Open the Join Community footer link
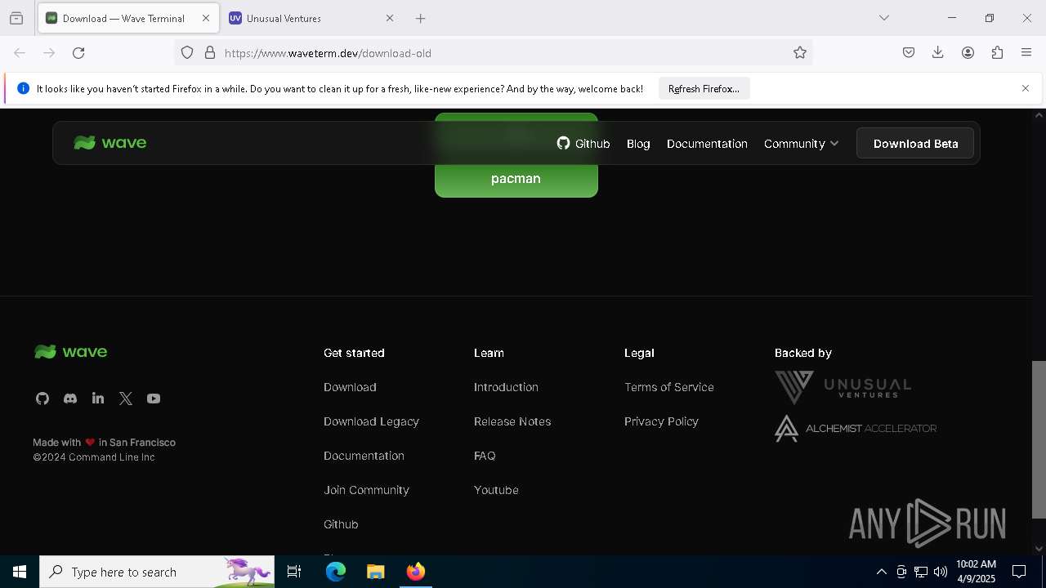The width and height of the screenshot is (1046, 588). click(366, 490)
